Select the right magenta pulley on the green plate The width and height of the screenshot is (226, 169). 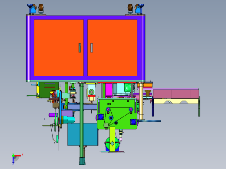pyautogui.click(x=131, y=110)
